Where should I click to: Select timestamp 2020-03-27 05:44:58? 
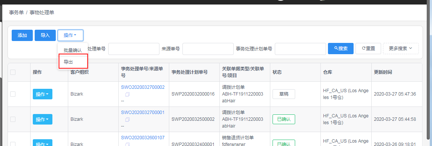(x=395, y=119)
